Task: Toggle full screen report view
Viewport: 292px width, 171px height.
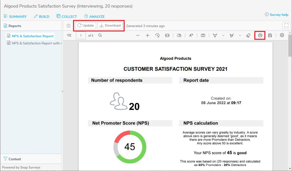Action: tap(286, 26)
